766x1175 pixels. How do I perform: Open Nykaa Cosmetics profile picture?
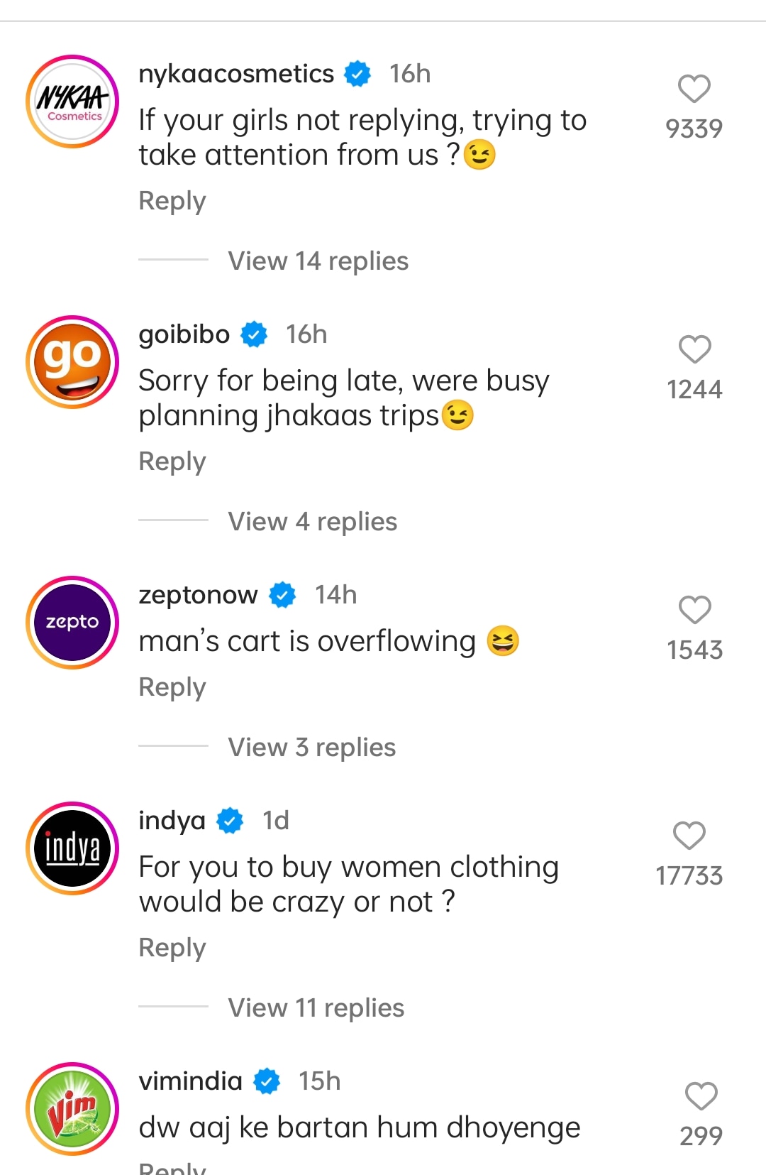72,102
